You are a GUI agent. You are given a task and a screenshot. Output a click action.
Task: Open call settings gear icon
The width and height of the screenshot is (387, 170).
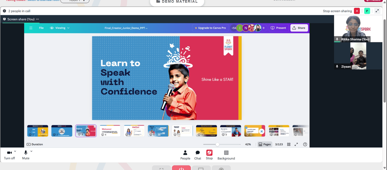[4, 11]
